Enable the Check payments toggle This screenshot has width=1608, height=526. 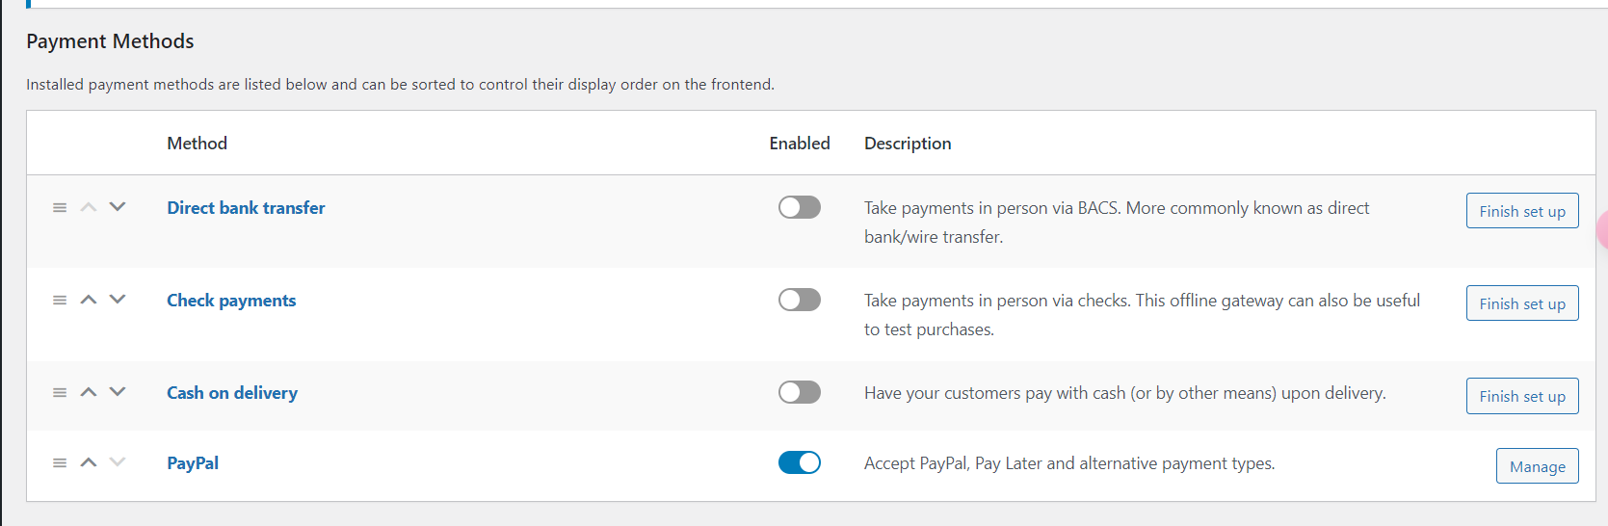coord(799,301)
